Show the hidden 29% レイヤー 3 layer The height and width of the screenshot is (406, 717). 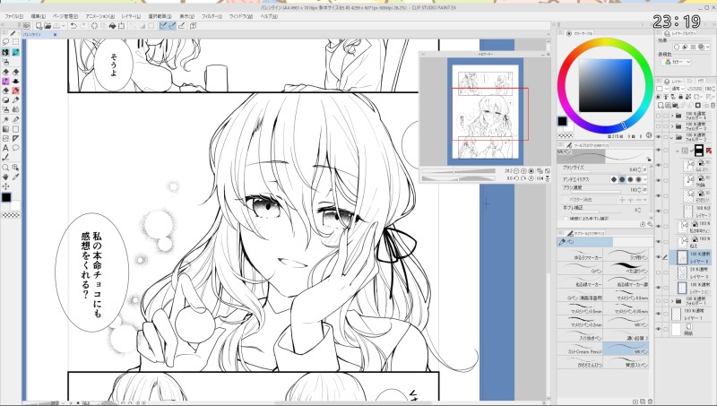(x=659, y=272)
